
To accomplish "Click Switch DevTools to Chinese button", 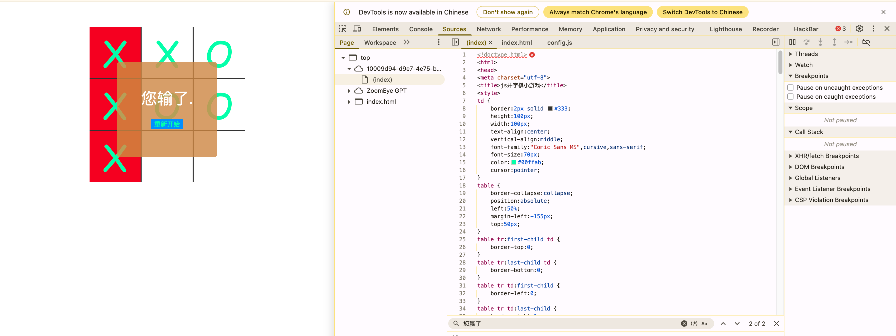I will click(702, 12).
